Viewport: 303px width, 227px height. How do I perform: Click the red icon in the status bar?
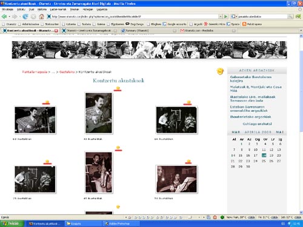click(x=215, y=217)
